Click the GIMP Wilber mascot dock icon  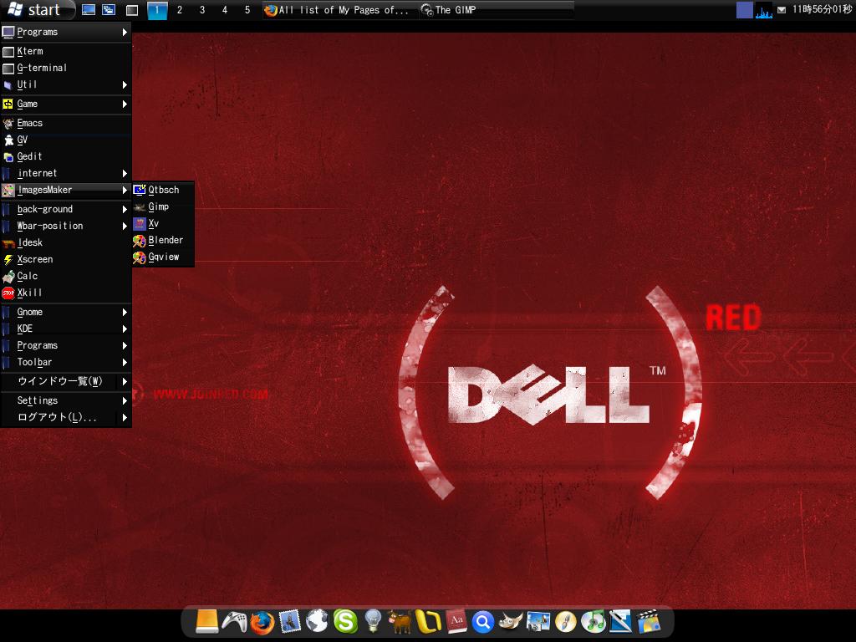click(x=511, y=621)
